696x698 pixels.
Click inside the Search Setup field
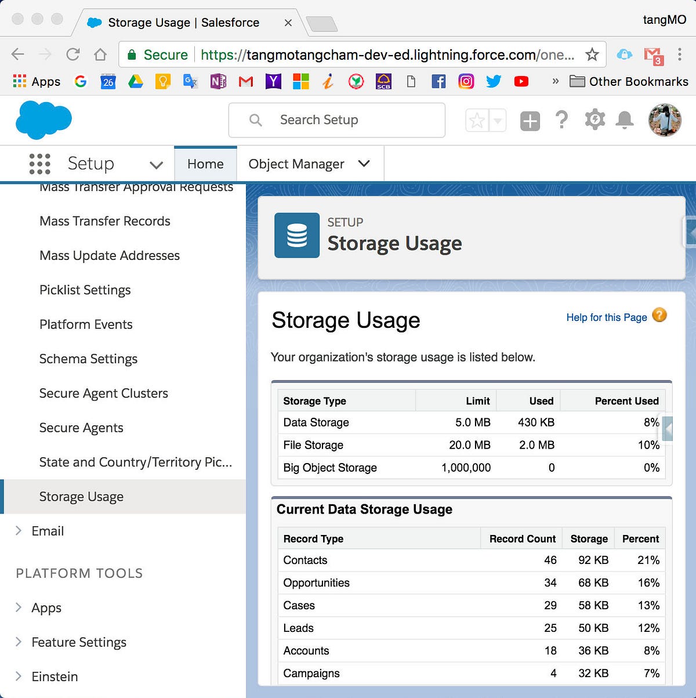pyautogui.click(x=336, y=120)
